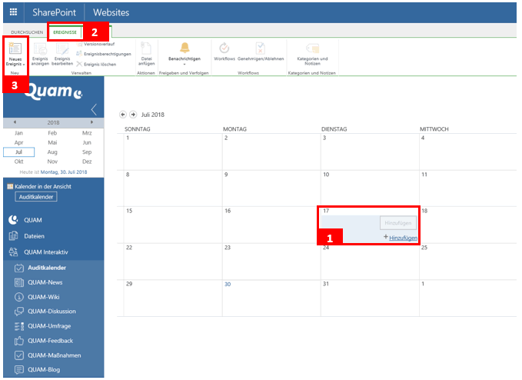This screenshot has height=380, width=522.
Task: Open QUAM-Maßnahmen in the sidebar
Action: point(53,355)
